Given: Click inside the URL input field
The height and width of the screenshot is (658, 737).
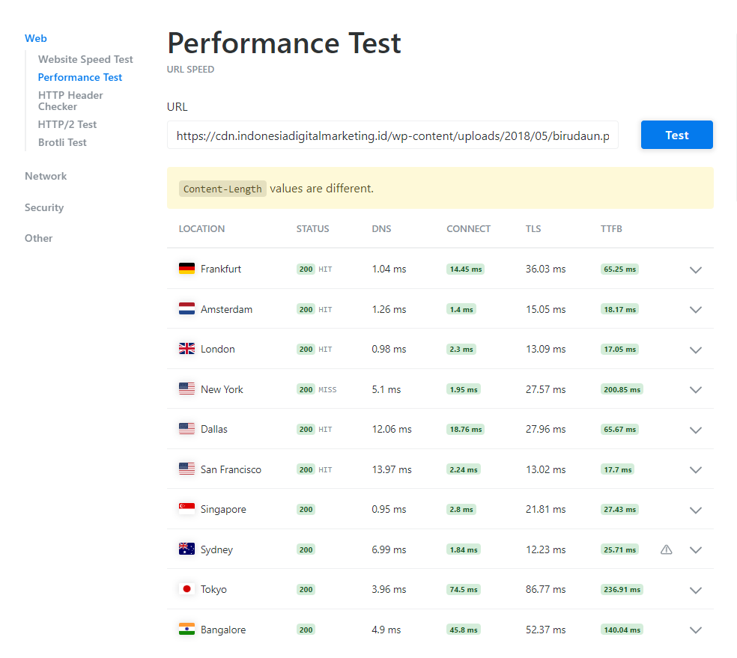Looking at the screenshot, I should 392,135.
